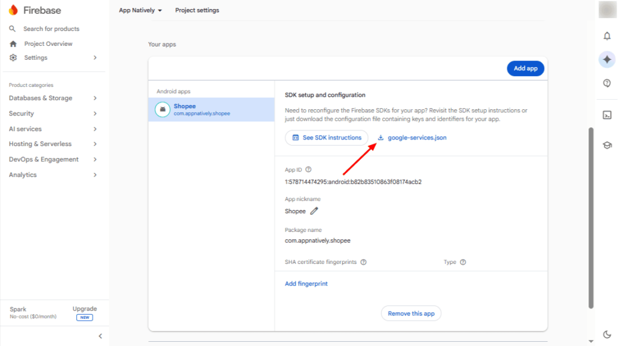The width and height of the screenshot is (619, 346).
Task: Go to Project Overview
Action: click(48, 44)
